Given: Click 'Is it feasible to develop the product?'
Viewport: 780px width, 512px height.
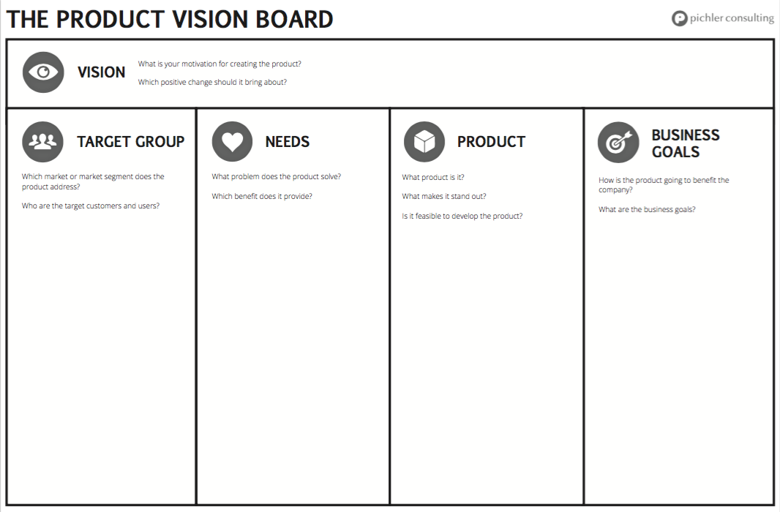Looking at the screenshot, I should [x=462, y=217].
